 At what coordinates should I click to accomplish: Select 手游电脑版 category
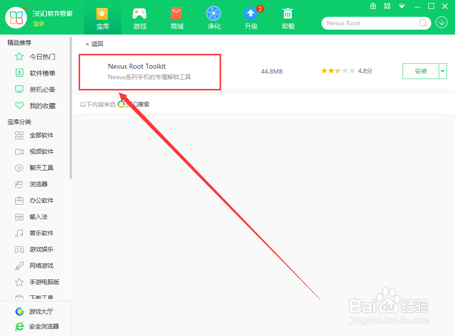click(x=45, y=282)
